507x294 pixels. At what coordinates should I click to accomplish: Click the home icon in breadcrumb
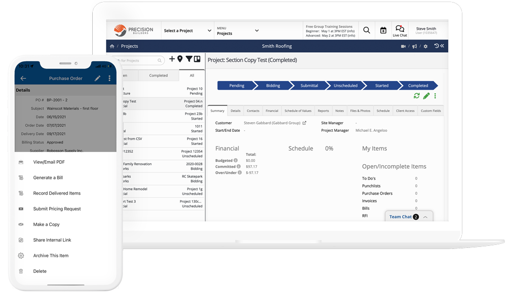point(112,46)
